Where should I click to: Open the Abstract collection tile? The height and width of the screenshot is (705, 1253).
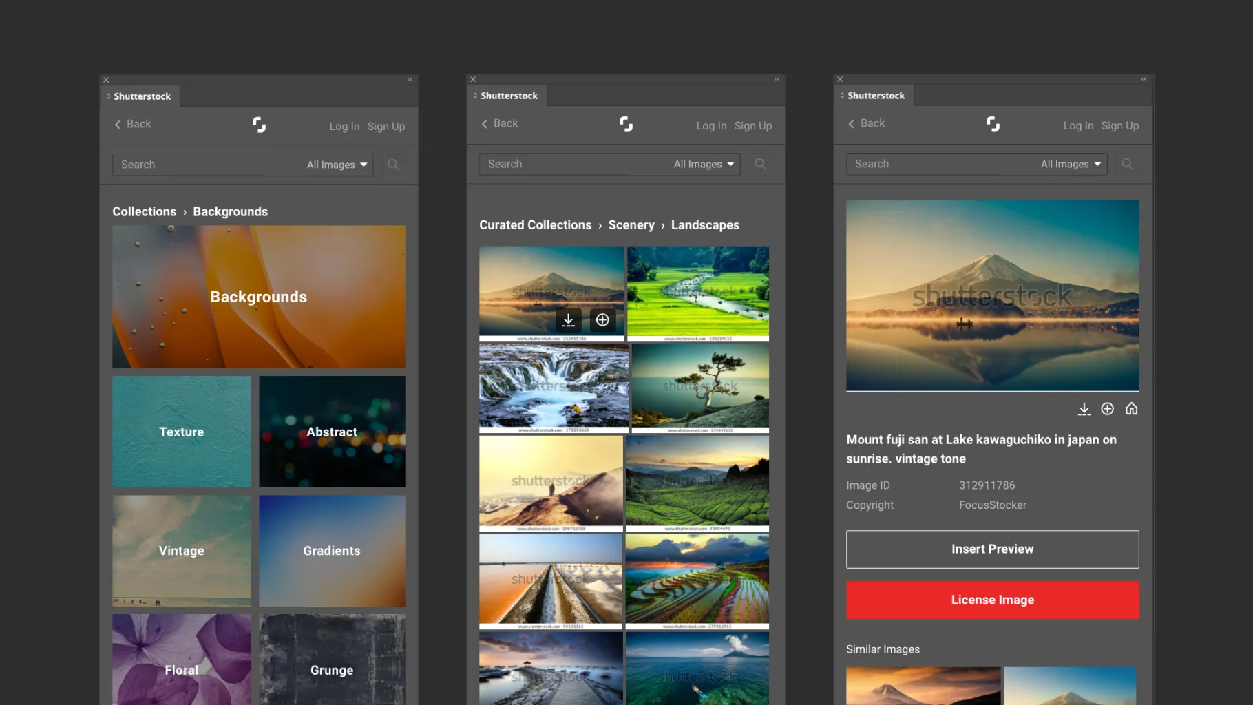[332, 432]
